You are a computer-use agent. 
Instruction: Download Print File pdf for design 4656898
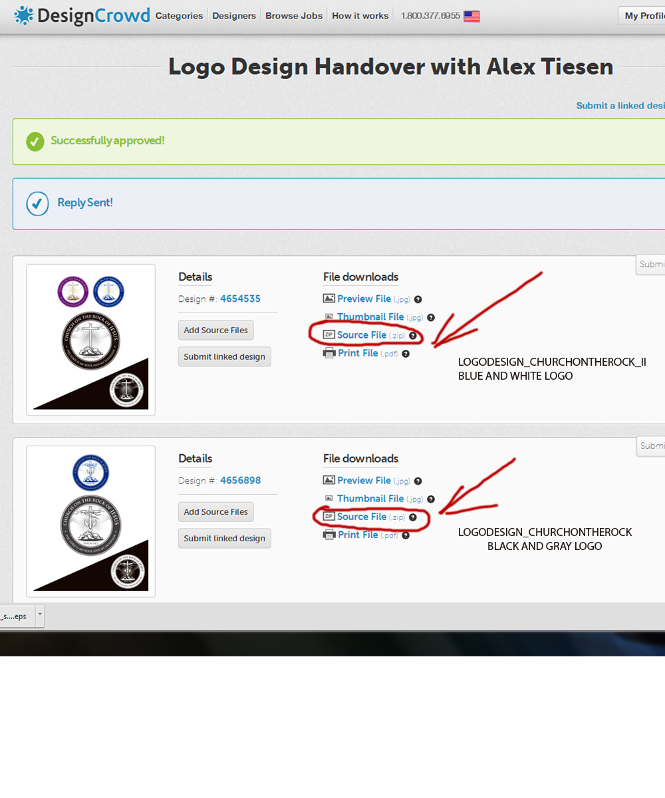click(x=358, y=535)
